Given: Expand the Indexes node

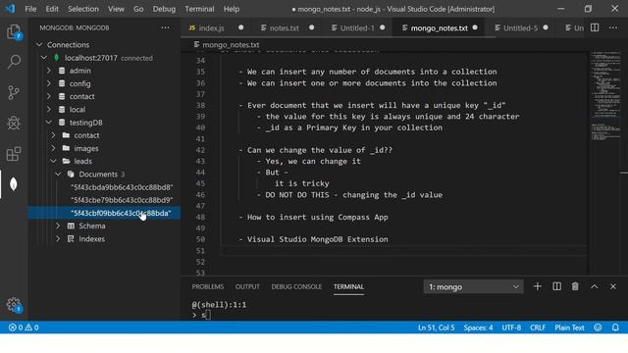Looking at the screenshot, I should point(58,239).
